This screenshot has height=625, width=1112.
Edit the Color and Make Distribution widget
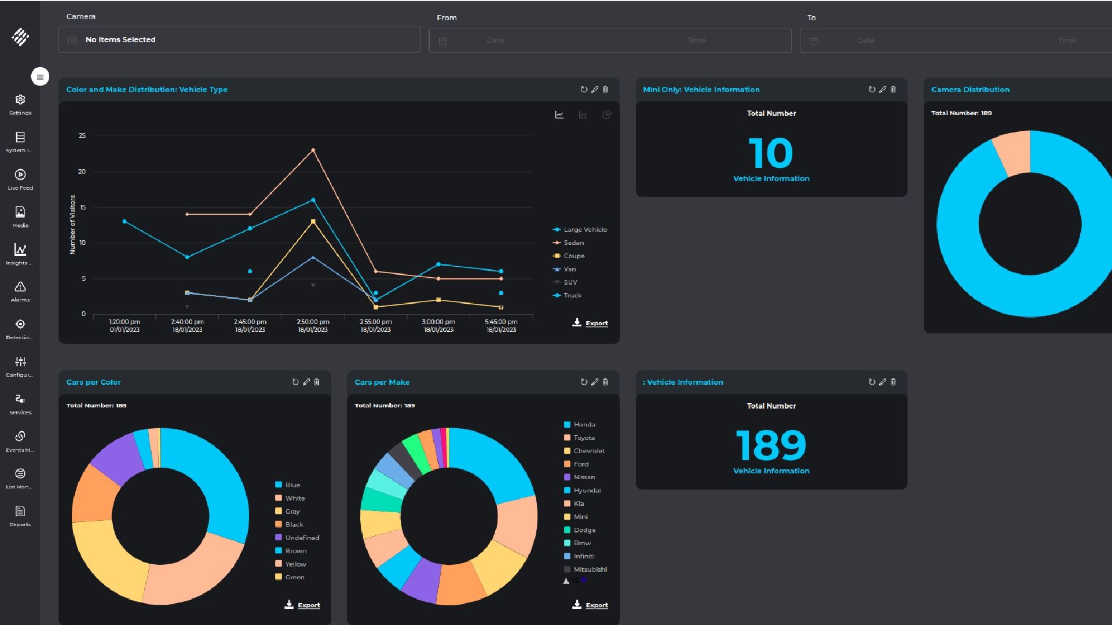tap(595, 89)
